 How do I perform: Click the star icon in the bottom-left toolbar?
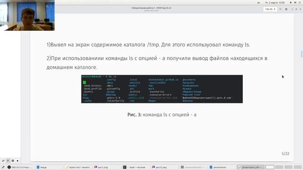click(x=18, y=161)
